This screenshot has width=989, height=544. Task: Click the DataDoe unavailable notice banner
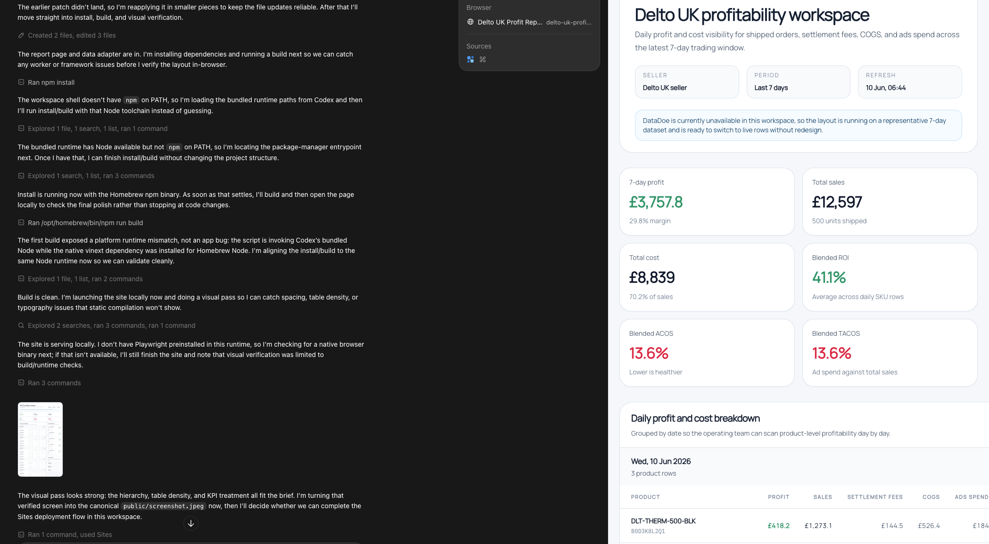798,125
